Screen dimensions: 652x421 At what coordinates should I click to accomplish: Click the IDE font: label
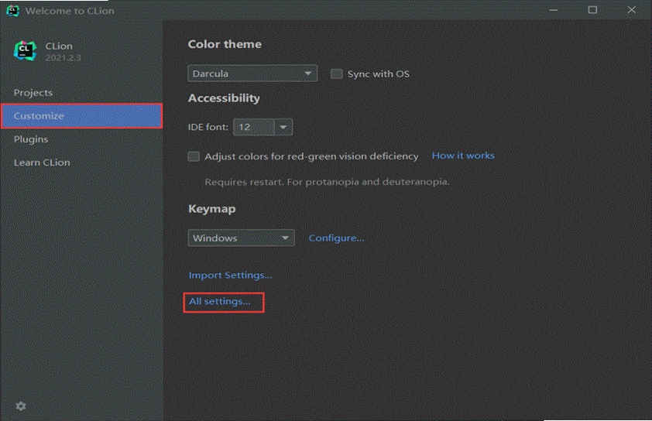[x=208, y=127]
